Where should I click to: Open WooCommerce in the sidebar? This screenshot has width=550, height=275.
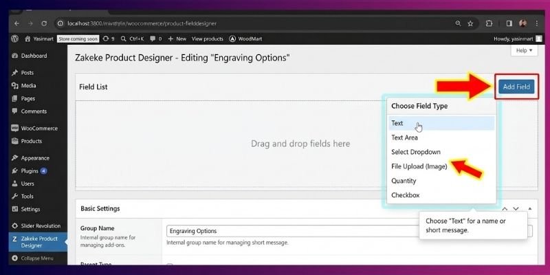38,129
